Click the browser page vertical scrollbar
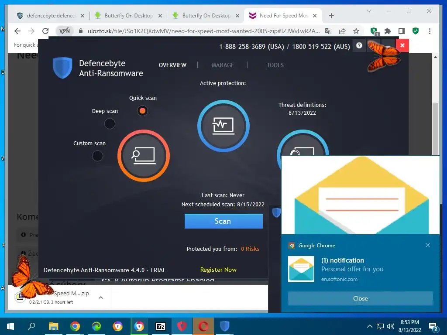447x335 pixels. coord(435,128)
